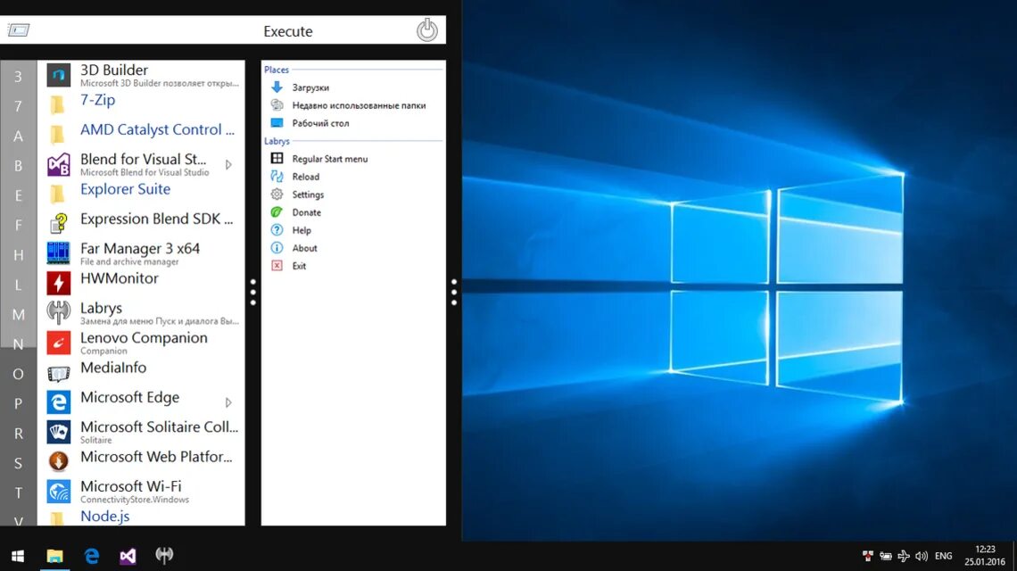Launch the Labrys axe icon in app list
The image size is (1017, 571).
(58, 313)
